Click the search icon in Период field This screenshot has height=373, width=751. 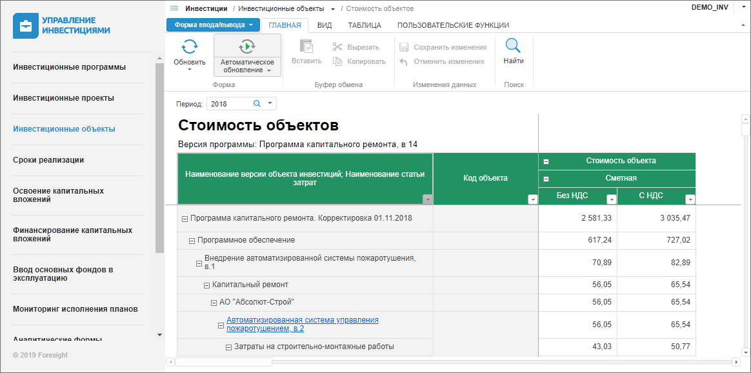coord(257,103)
